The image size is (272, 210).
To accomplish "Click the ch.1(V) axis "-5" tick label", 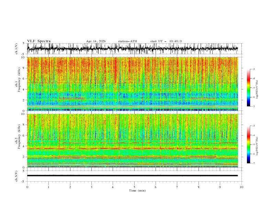I will [23, 54].
